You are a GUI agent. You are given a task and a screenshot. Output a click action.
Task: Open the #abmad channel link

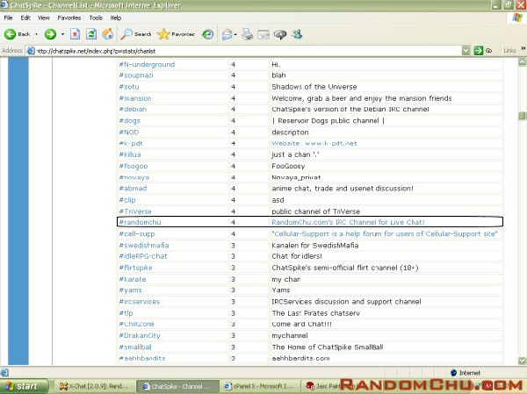pos(134,188)
